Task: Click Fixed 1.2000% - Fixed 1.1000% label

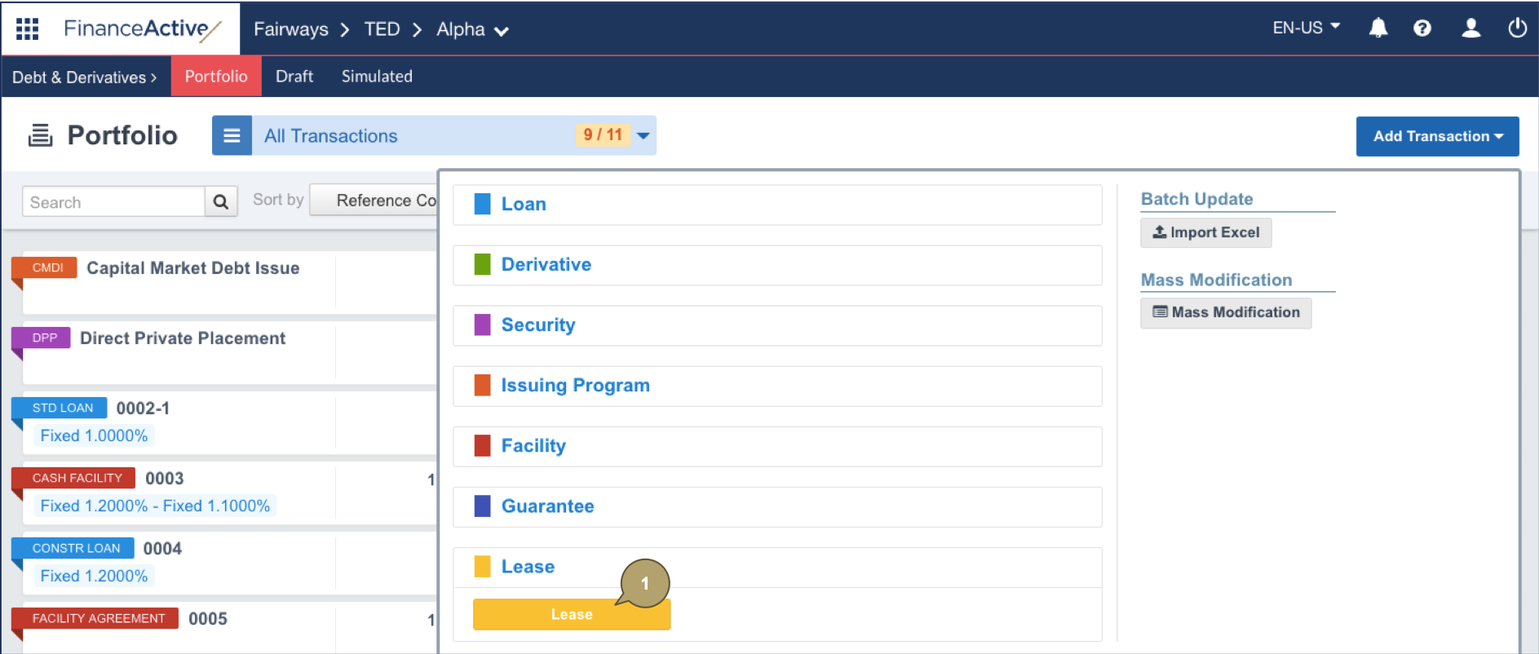Action: 155,506
